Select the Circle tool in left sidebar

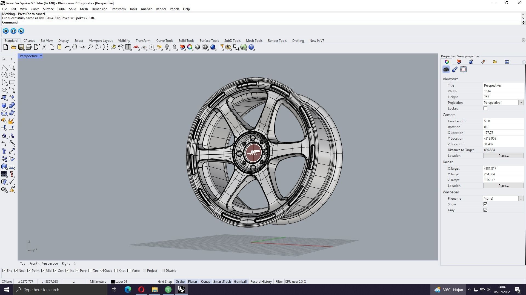coord(4,75)
